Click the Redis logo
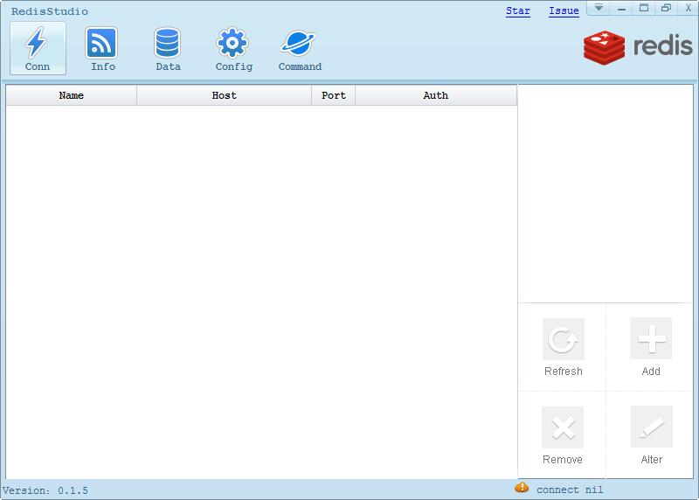699x500 pixels. (x=638, y=46)
